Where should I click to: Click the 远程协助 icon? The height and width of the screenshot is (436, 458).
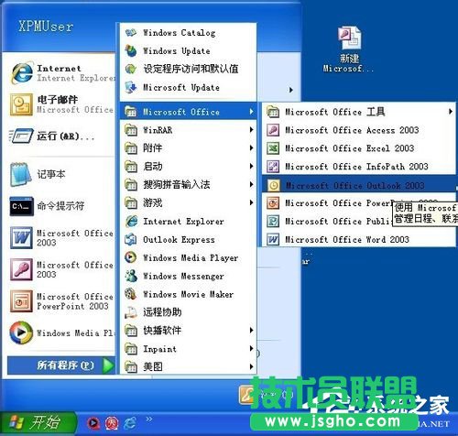[x=131, y=312]
